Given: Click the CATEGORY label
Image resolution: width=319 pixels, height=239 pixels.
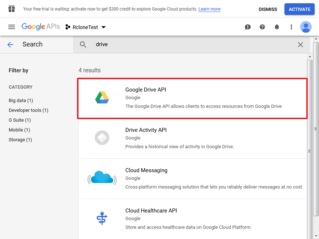Looking at the screenshot, I should [21, 87].
